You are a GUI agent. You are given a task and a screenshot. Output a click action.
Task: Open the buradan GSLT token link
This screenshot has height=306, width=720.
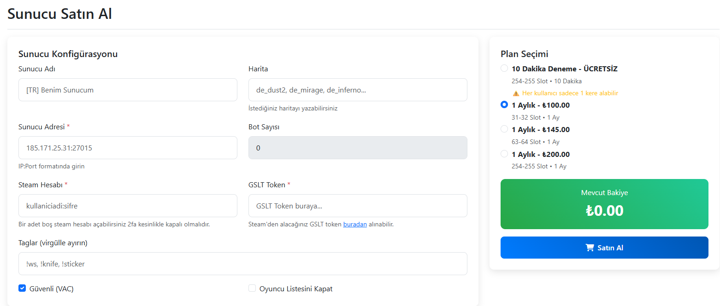click(355, 225)
